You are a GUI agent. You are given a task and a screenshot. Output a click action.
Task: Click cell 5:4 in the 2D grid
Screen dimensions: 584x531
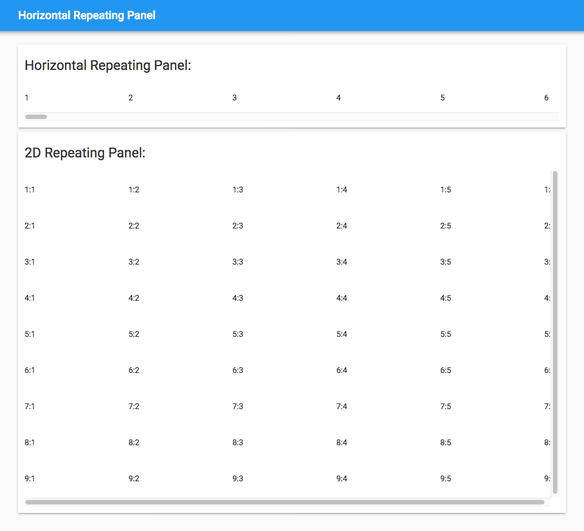(342, 334)
